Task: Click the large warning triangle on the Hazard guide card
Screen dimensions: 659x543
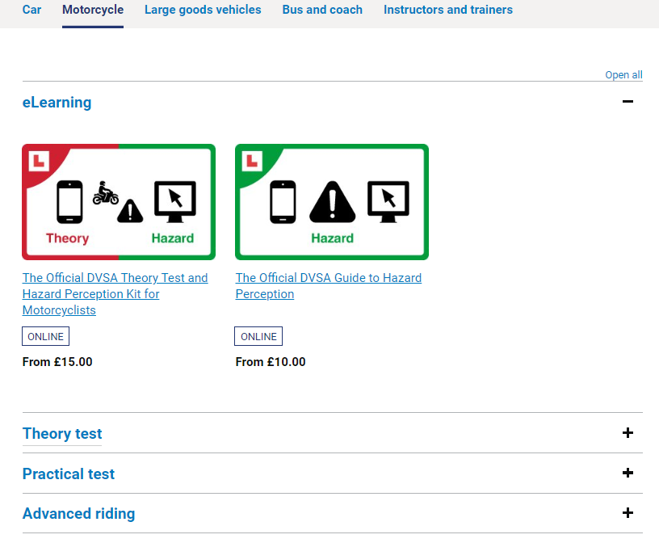Action: click(333, 202)
